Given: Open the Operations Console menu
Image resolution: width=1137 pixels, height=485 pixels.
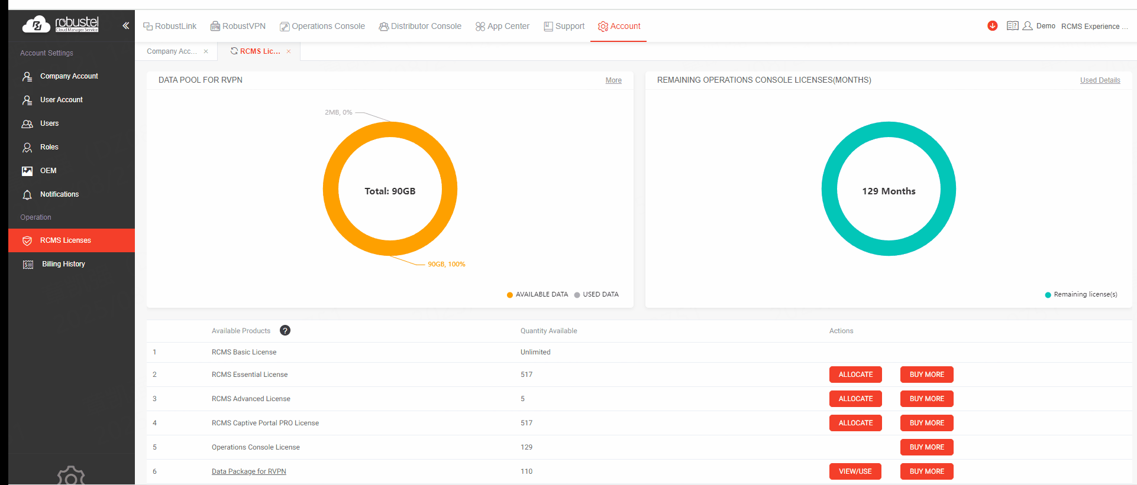Looking at the screenshot, I should pos(322,26).
